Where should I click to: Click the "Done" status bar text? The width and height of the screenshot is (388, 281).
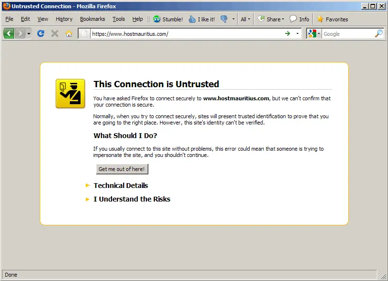tap(11, 275)
